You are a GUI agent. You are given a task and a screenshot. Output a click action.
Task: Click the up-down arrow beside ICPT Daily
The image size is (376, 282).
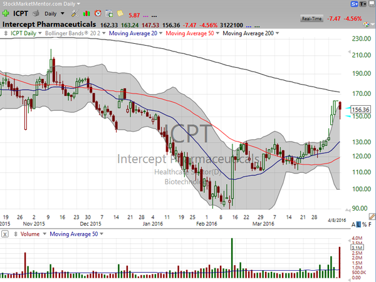[x=6, y=33]
